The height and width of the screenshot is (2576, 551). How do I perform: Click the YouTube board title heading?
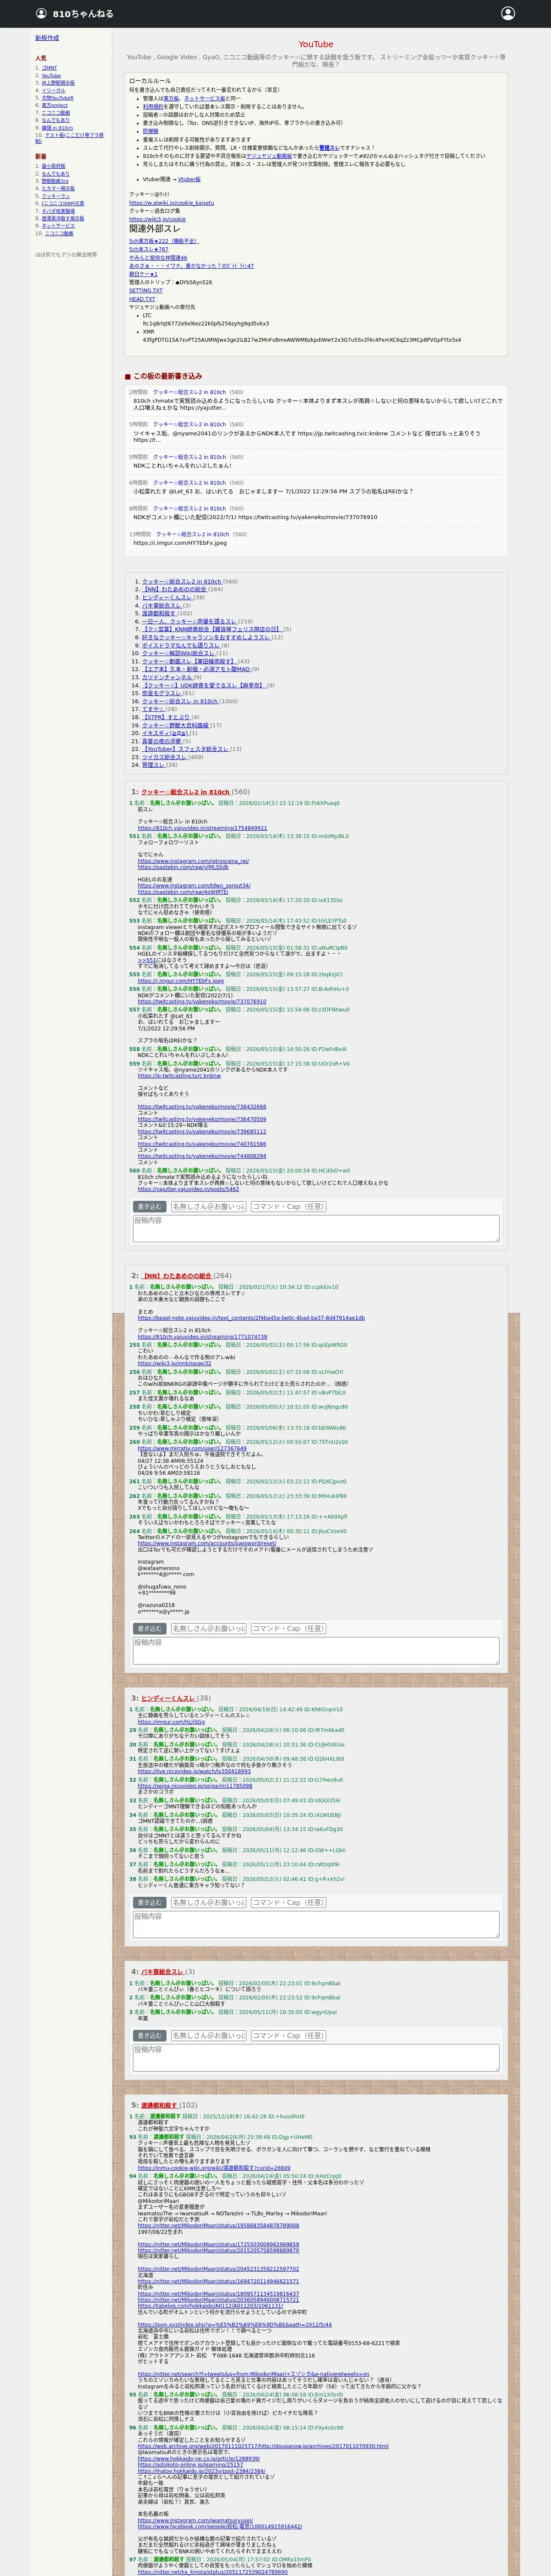(316, 44)
